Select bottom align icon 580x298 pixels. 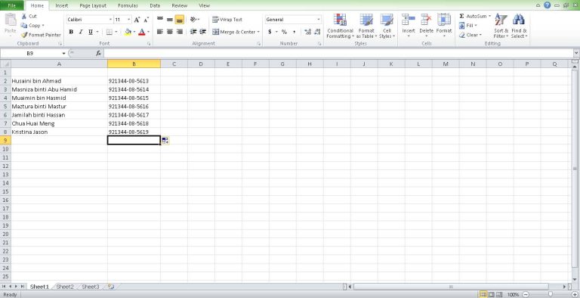(x=180, y=19)
